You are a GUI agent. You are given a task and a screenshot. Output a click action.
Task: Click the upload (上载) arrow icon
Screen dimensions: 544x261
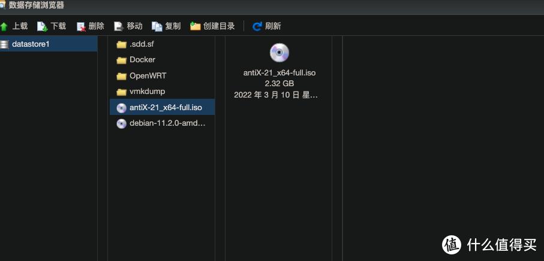4,26
